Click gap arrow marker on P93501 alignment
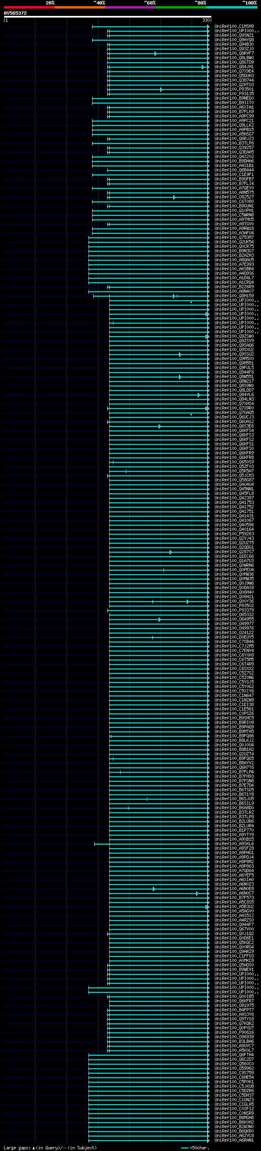This screenshot has width=261, height=1151. click(161, 89)
